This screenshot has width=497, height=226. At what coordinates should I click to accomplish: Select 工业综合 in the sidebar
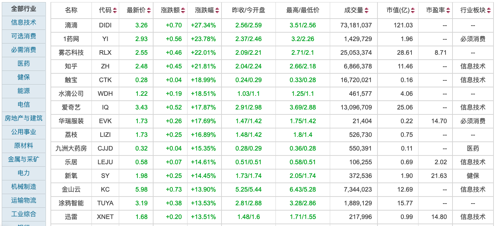point(23,214)
